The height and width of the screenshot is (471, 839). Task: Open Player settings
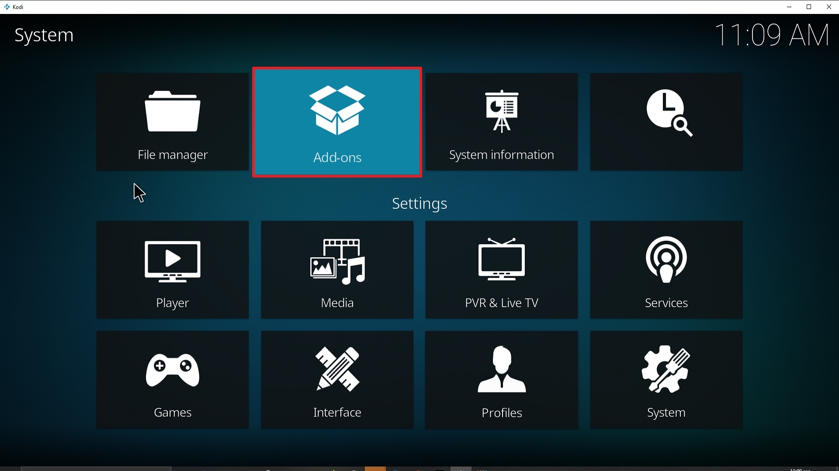click(x=173, y=270)
